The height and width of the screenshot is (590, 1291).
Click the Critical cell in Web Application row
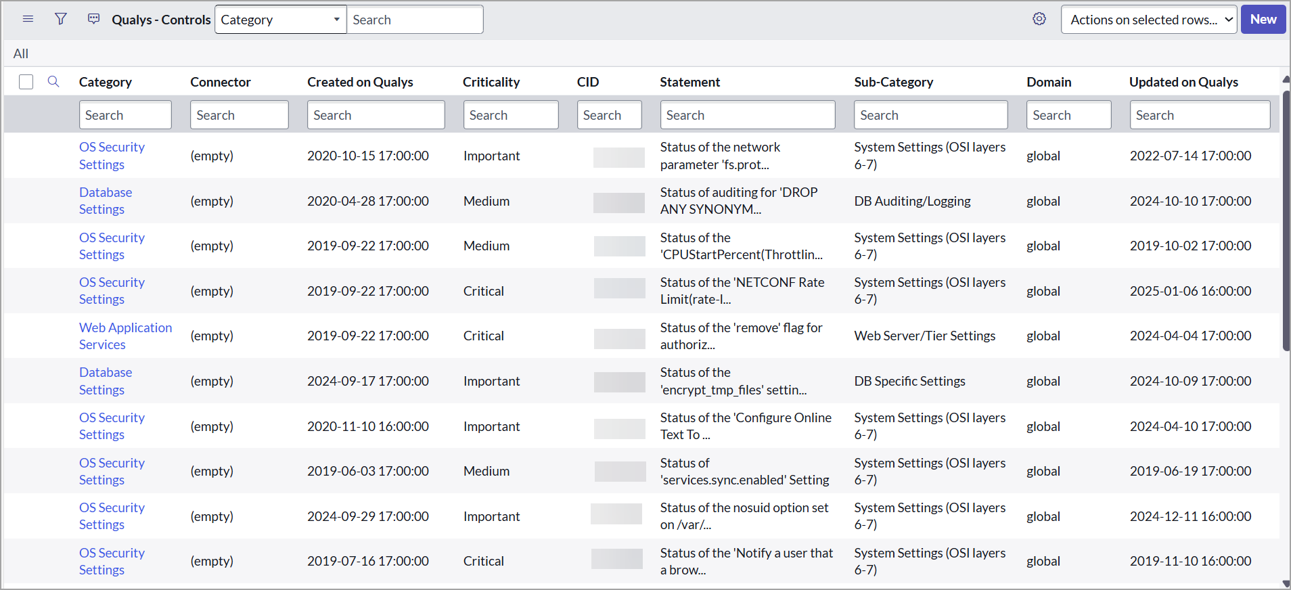[483, 336]
